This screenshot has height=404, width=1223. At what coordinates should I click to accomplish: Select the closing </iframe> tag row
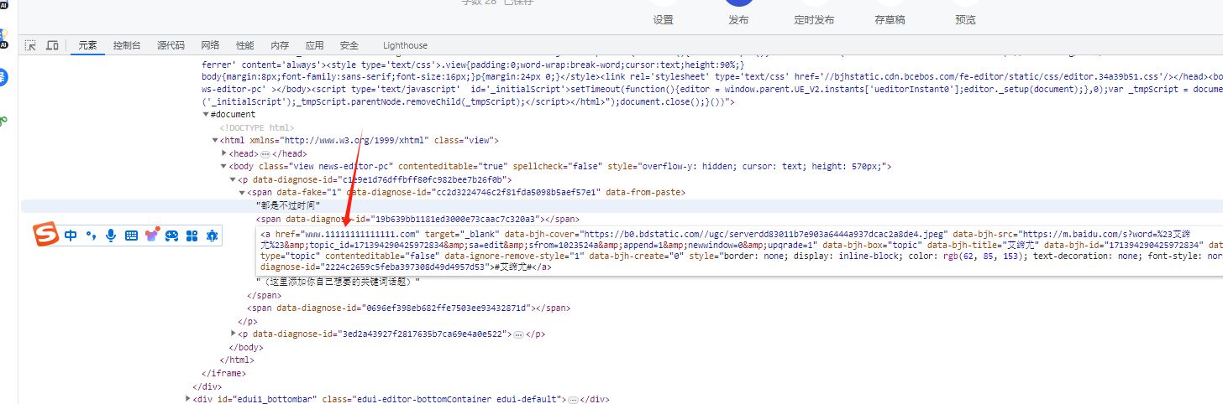click(x=223, y=373)
